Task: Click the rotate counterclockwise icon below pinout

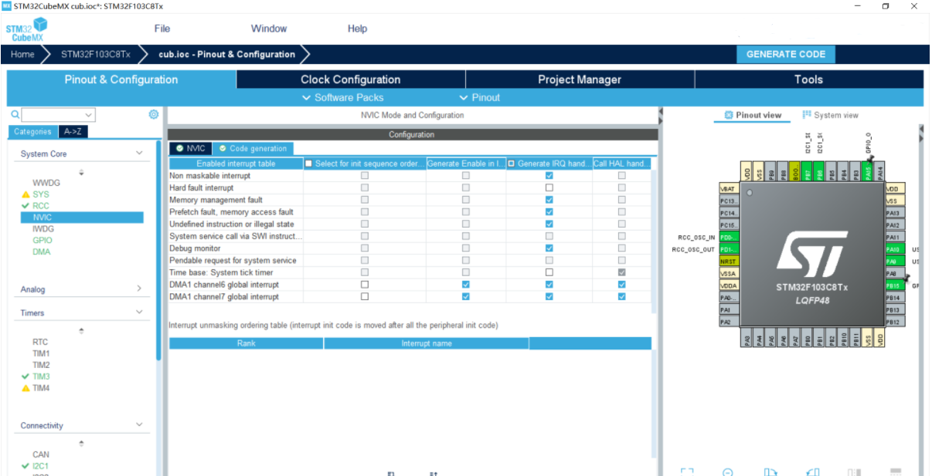Action: pyautogui.click(x=812, y=472)
